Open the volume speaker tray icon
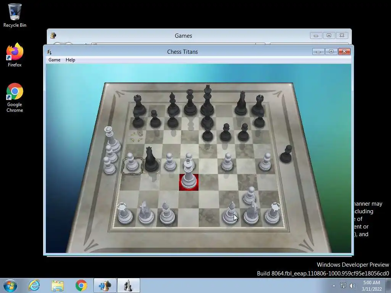Screen dimensions: 391x293 point(352,285)
